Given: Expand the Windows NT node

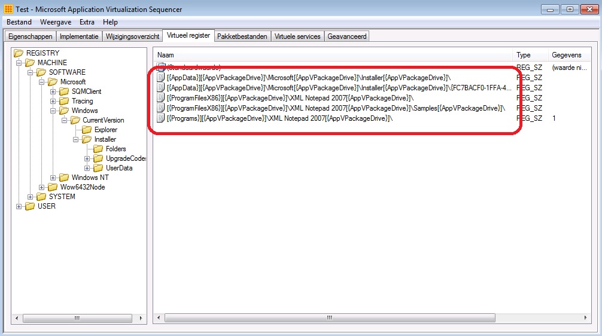Looking at the screenshot, I should point(53,178).
